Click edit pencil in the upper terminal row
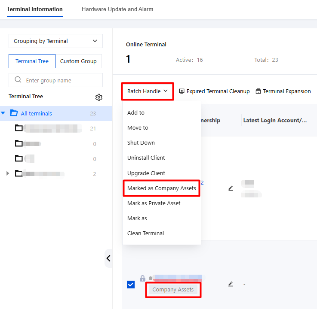Viewport: 317px width, 309px height. [x=231, y=188]
